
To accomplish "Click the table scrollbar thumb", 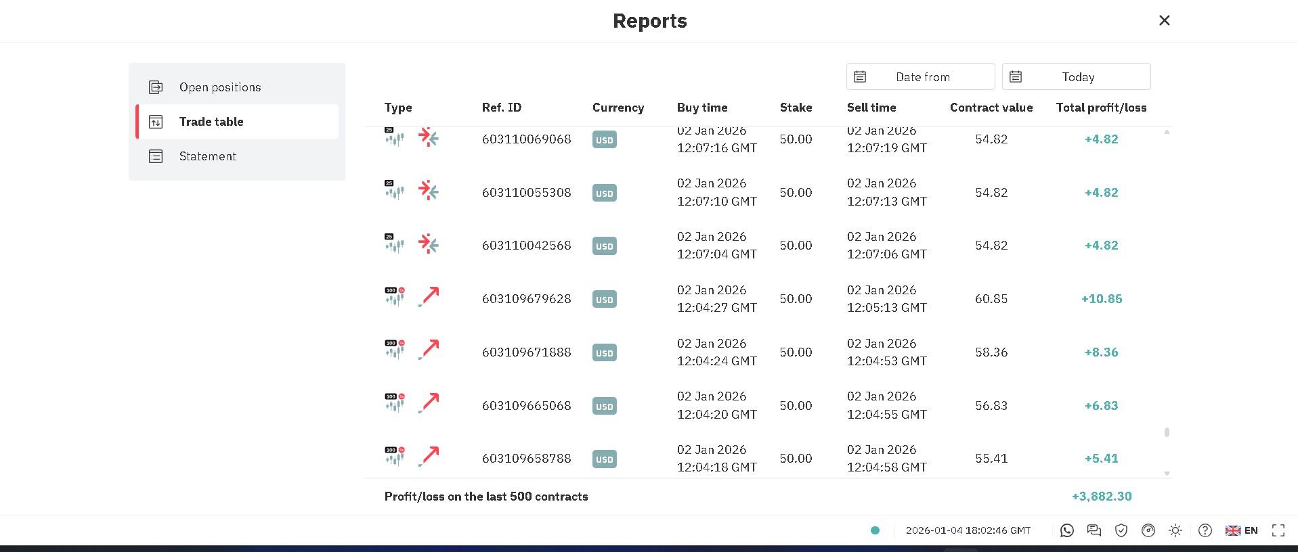I will click(1167, 432).
